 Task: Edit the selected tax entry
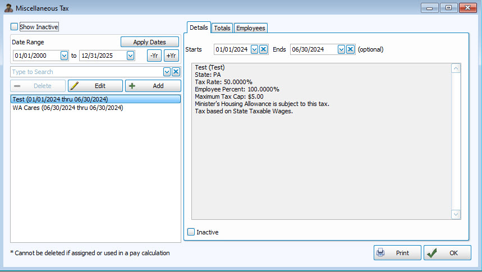pyautogui.click(x=95, y=86)
